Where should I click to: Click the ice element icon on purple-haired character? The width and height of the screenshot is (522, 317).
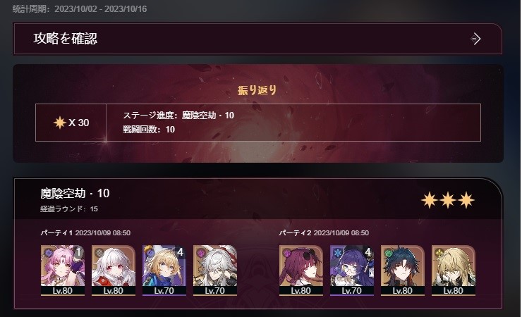[x=338, y=253]
